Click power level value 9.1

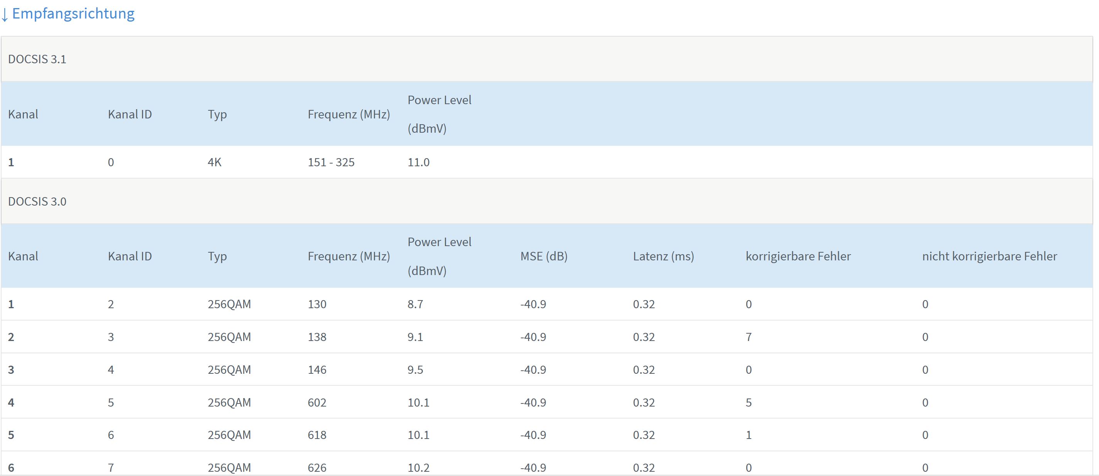coord(415,338)
